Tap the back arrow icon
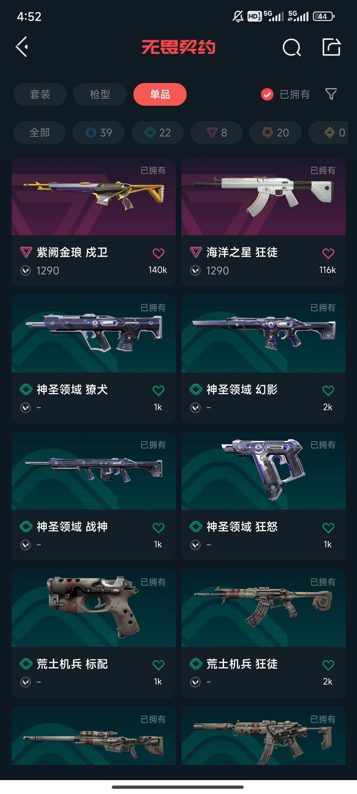The image size is (357, 794). pyautogui.click(x=22, y=47)
